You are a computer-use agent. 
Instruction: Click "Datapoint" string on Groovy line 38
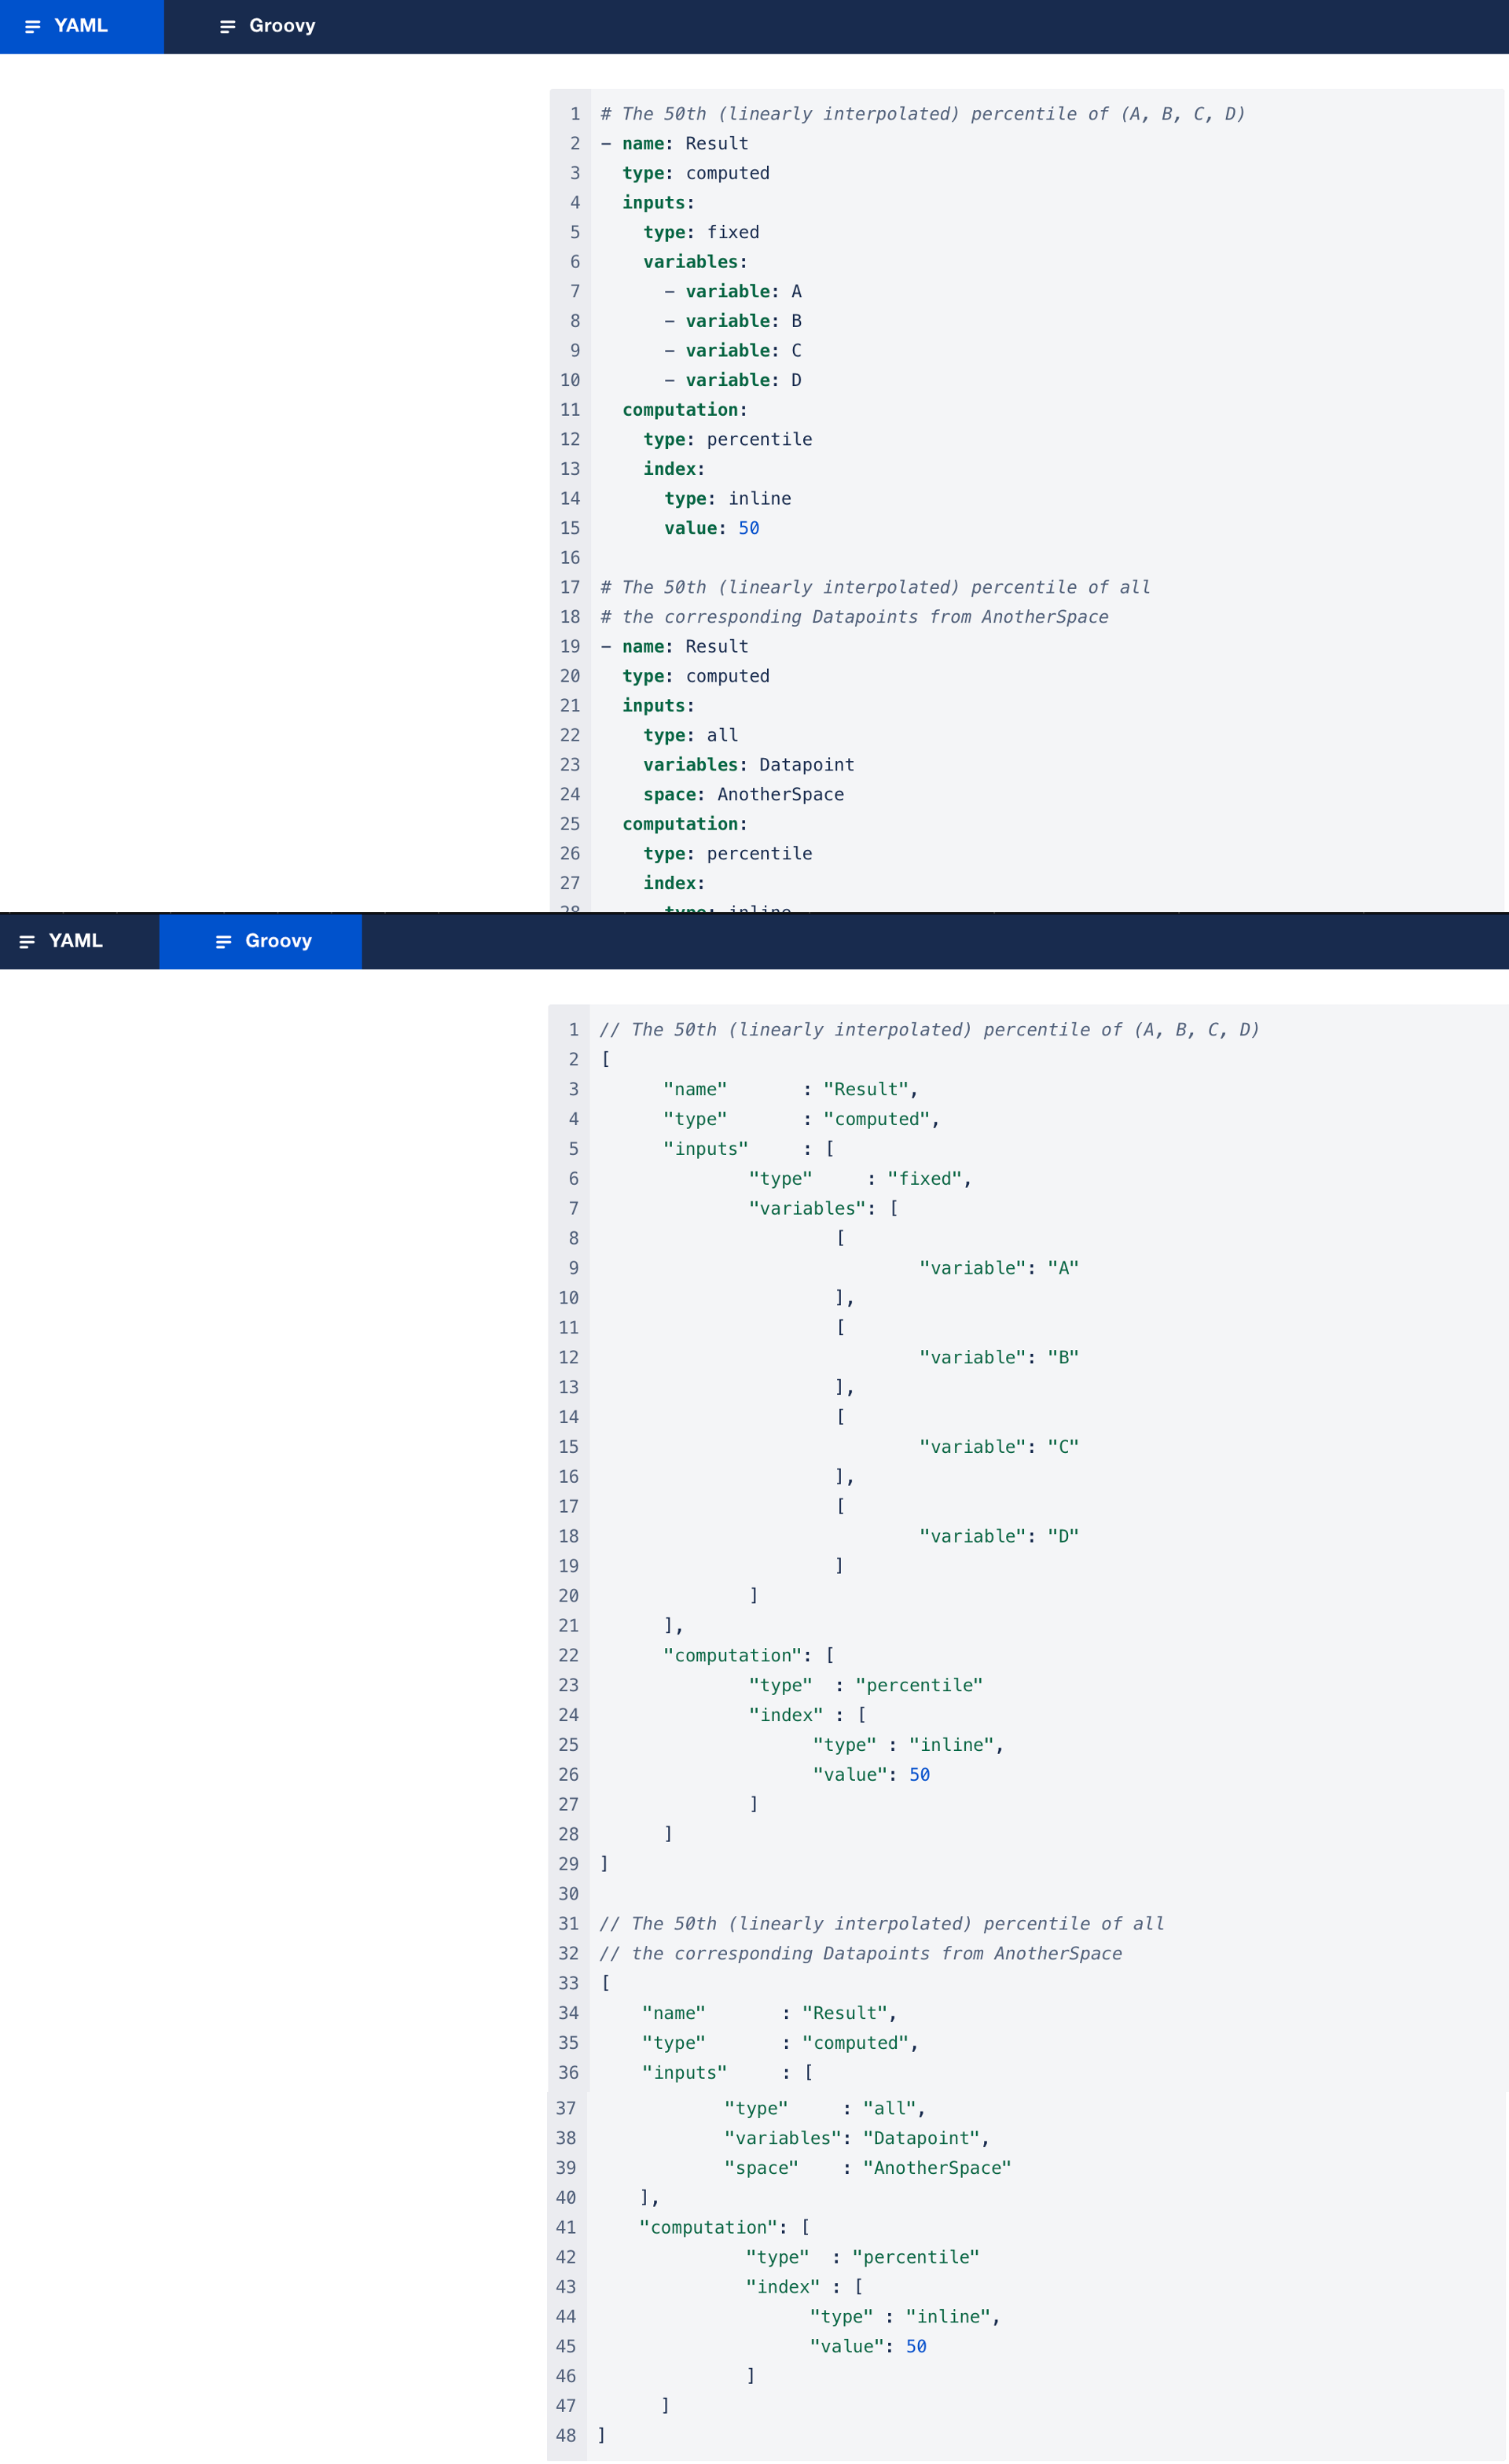920,2138
